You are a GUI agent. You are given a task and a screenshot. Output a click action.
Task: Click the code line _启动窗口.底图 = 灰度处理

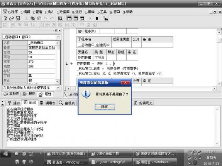[x=108, y=69]
